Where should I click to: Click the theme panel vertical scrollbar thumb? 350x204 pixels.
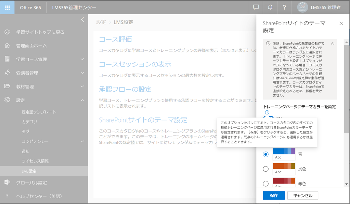347,89
